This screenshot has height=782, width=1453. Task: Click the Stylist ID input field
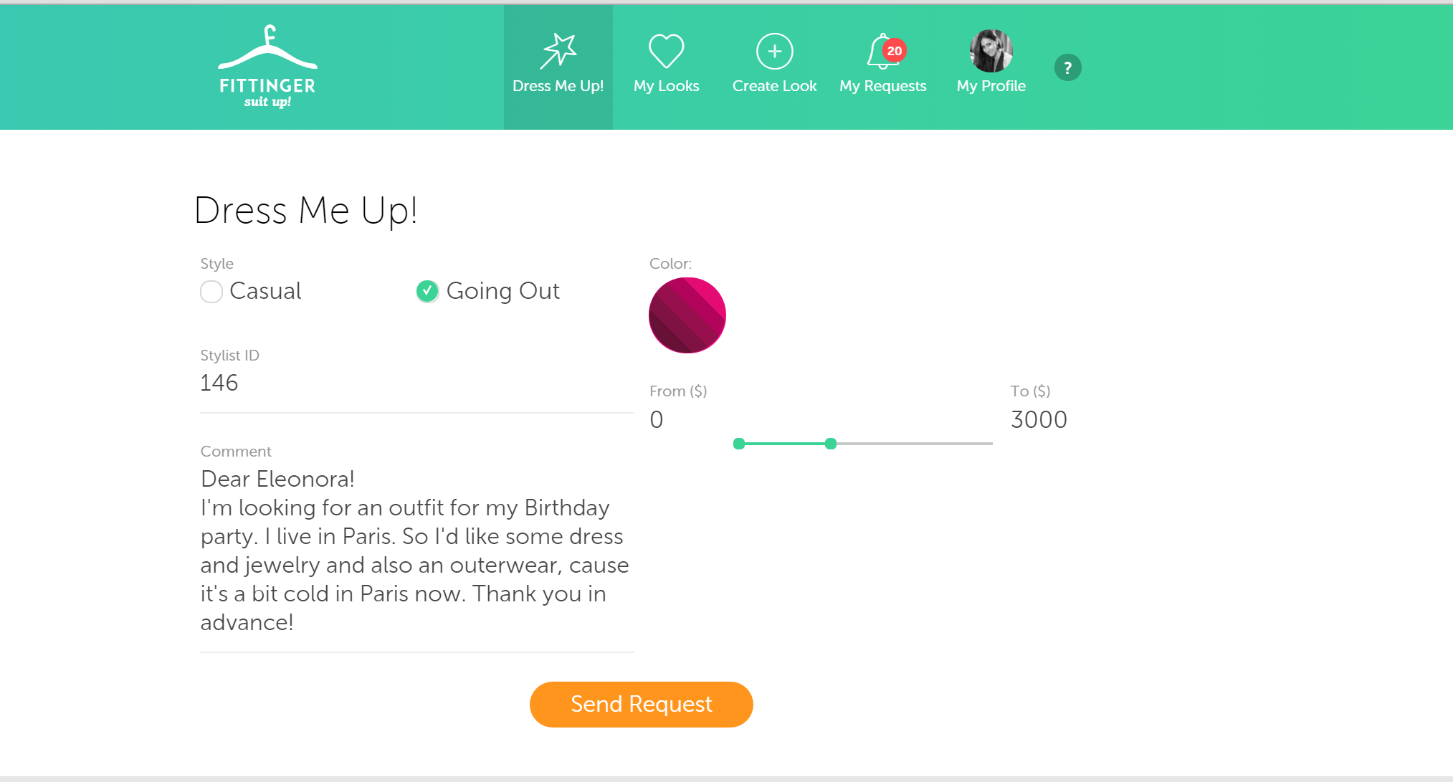416,383
